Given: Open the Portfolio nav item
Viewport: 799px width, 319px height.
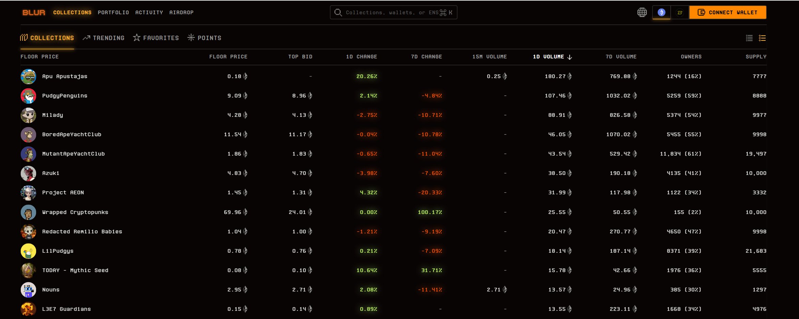Looking at the screenshot, I should pos(113,13).
